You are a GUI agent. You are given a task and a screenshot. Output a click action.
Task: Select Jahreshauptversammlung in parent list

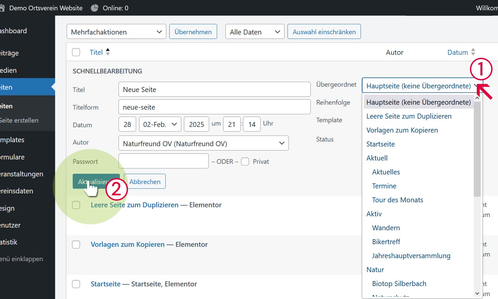[x=411, y=256]
